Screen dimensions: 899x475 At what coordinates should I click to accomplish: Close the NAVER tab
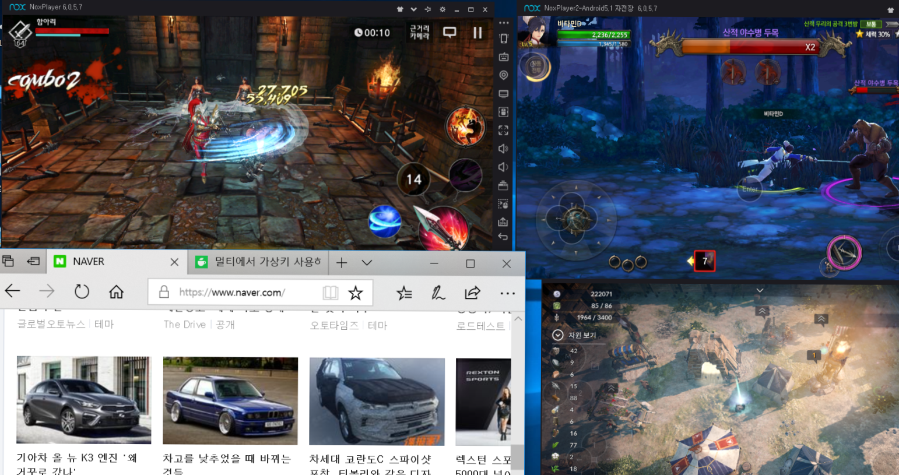[174, 262]
